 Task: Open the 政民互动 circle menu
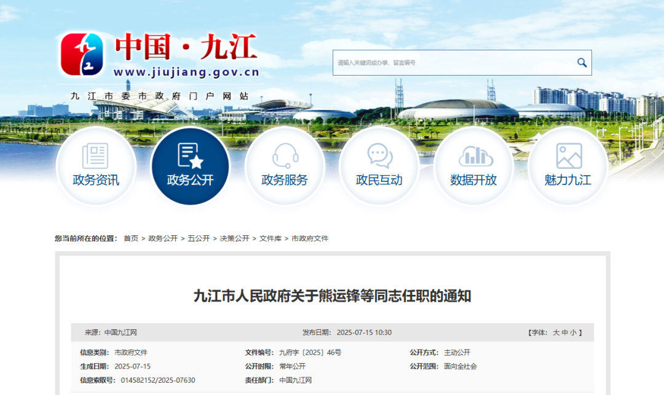coord(379,166)
